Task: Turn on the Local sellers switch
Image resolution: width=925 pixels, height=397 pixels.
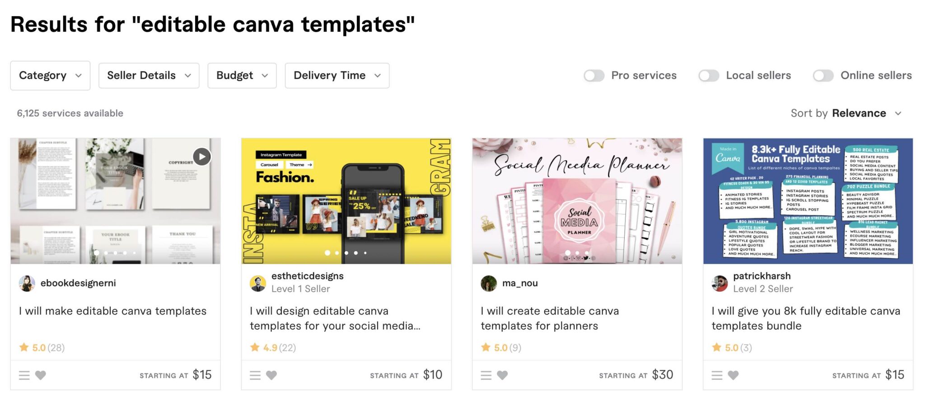Action: pos(709,75)
